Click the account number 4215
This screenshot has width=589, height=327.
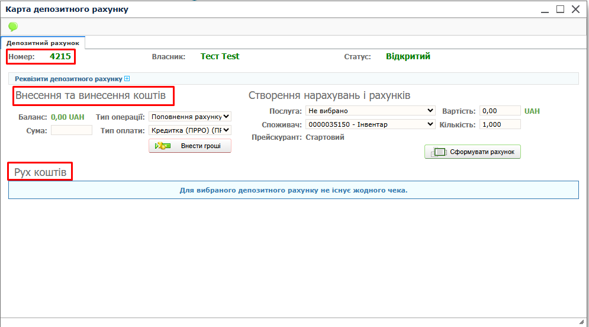point(60,57)
